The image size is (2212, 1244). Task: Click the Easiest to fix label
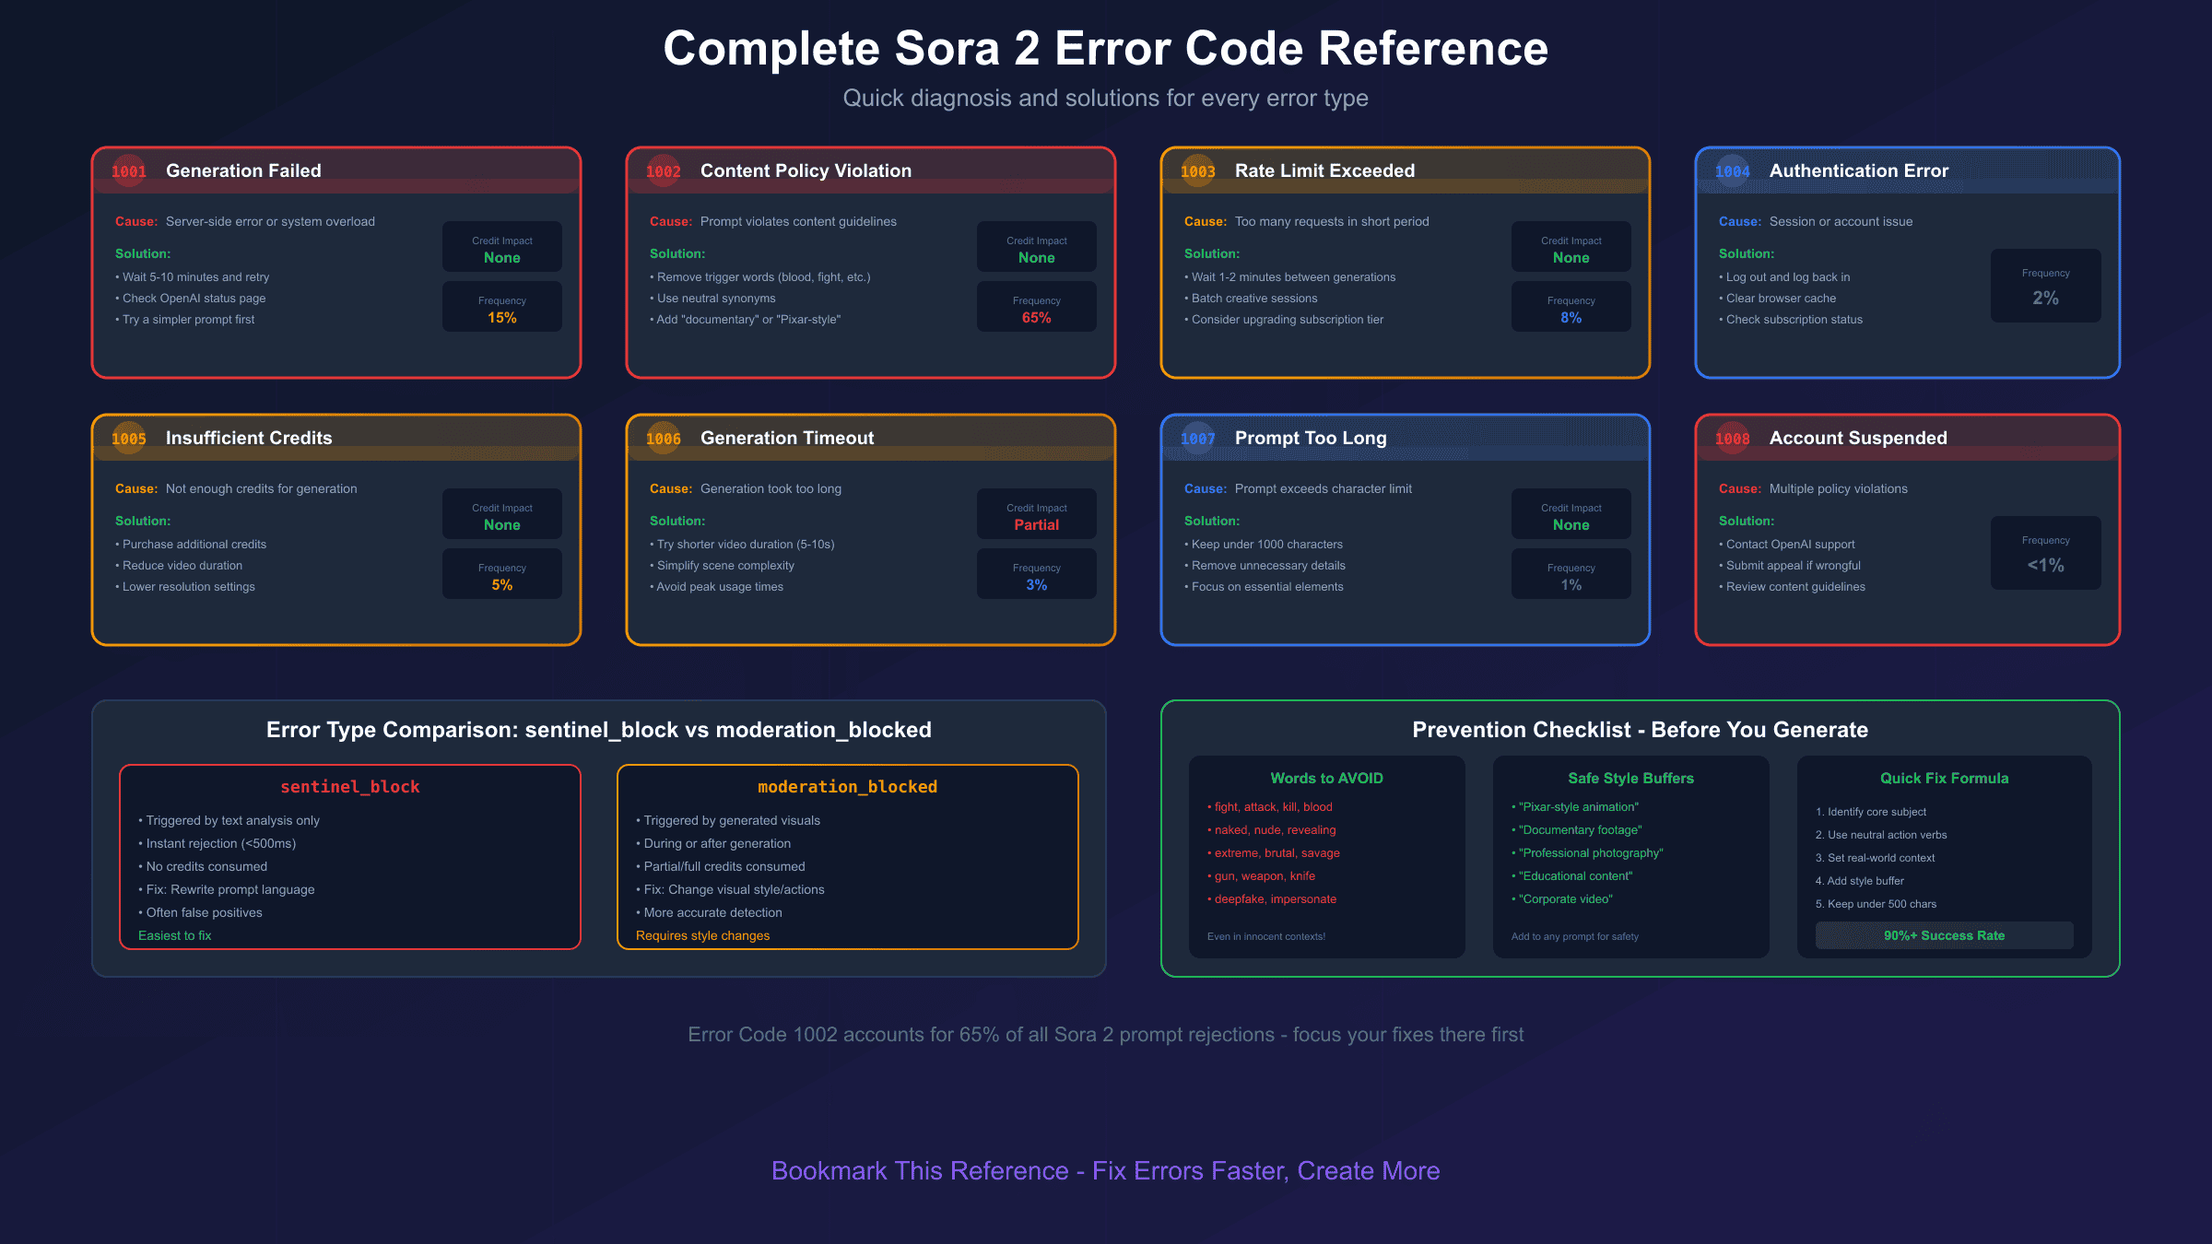pyautogui.click(x=174, y=935)
